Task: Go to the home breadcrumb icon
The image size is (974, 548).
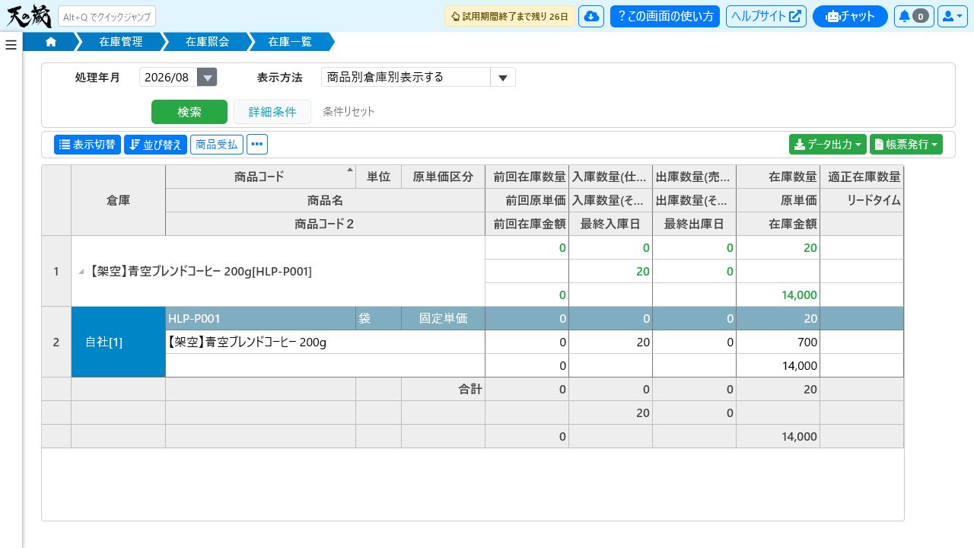Action: click(x=51, y=42)
